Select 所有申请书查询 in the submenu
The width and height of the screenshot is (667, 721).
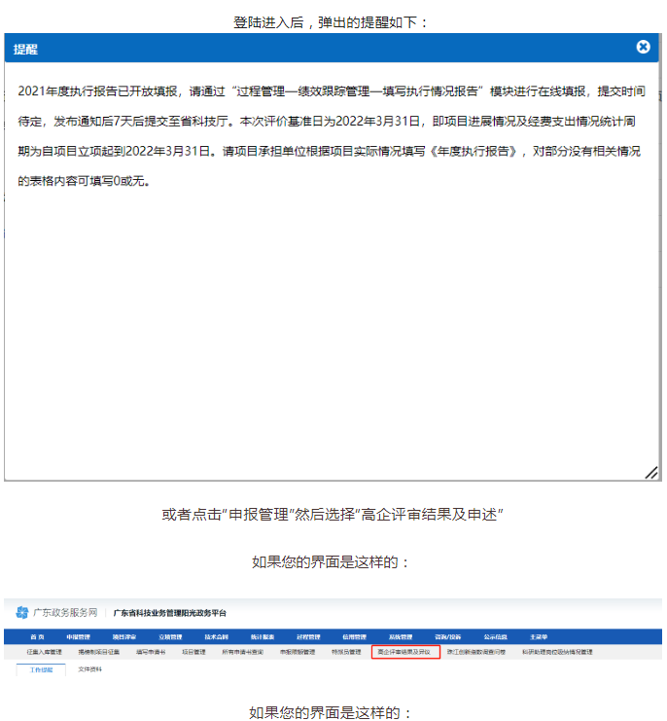242,652
